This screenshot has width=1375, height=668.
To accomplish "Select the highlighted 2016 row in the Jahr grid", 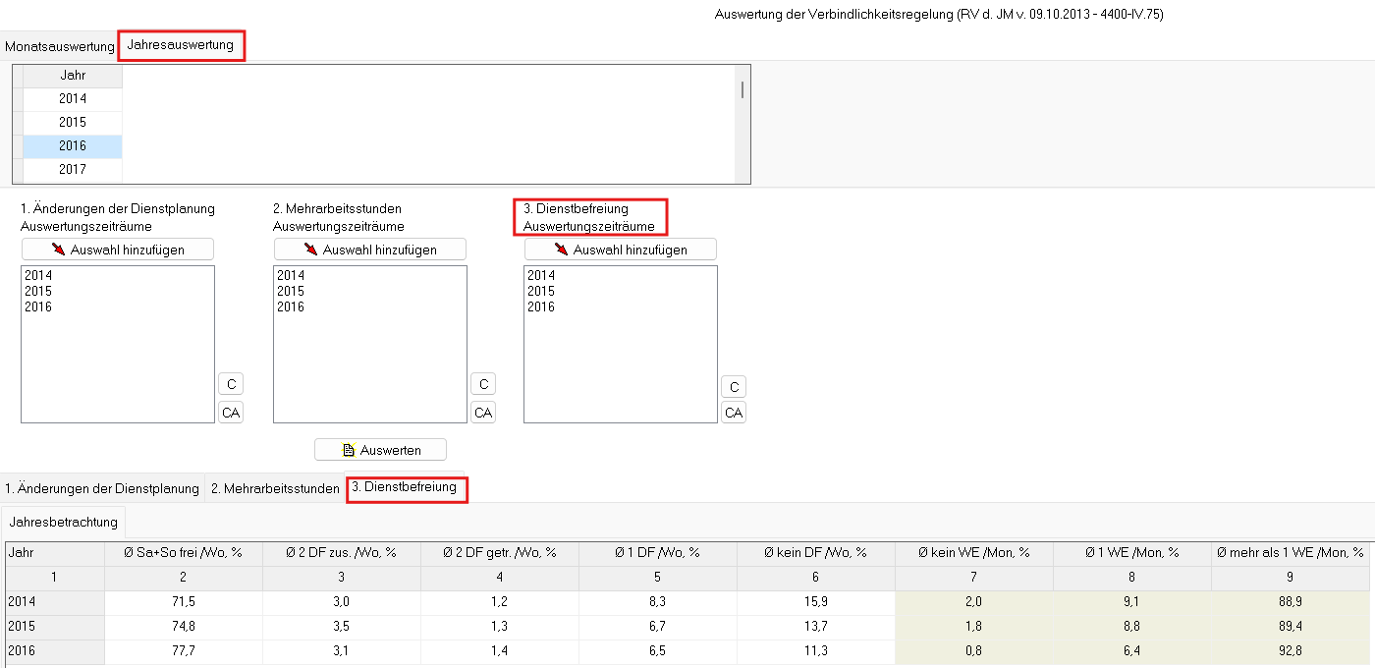I will pyautogui.click(x=73, y=146).
